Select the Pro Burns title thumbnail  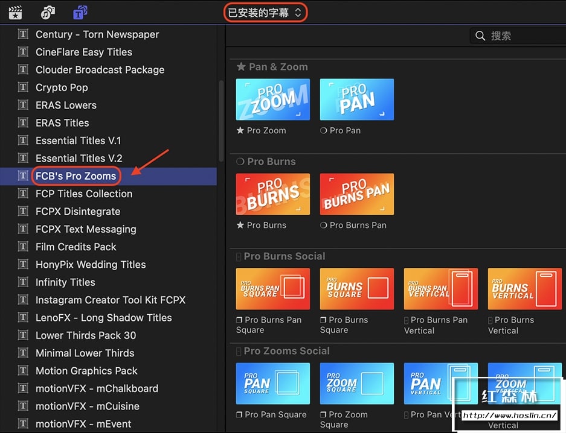[x=273, y=194]
